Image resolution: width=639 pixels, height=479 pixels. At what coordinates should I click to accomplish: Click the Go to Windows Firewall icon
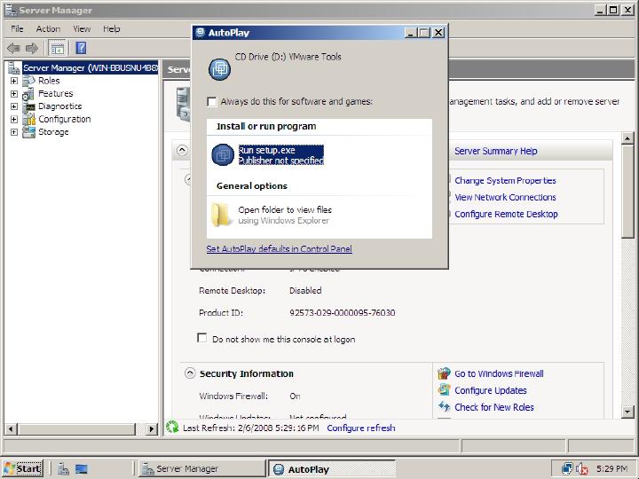[445, 373]
